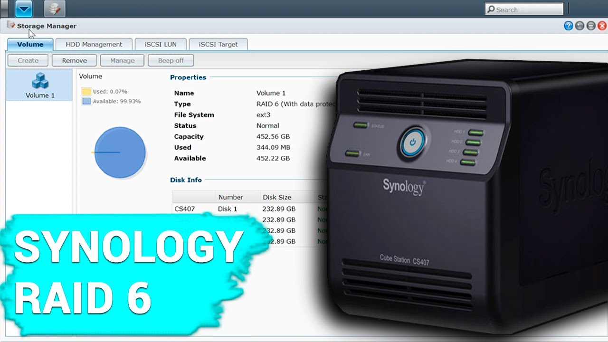Click the Beep off button
The width and height of the screenshot is (608, 342).
pyautogui.click(x=171, y=60)
